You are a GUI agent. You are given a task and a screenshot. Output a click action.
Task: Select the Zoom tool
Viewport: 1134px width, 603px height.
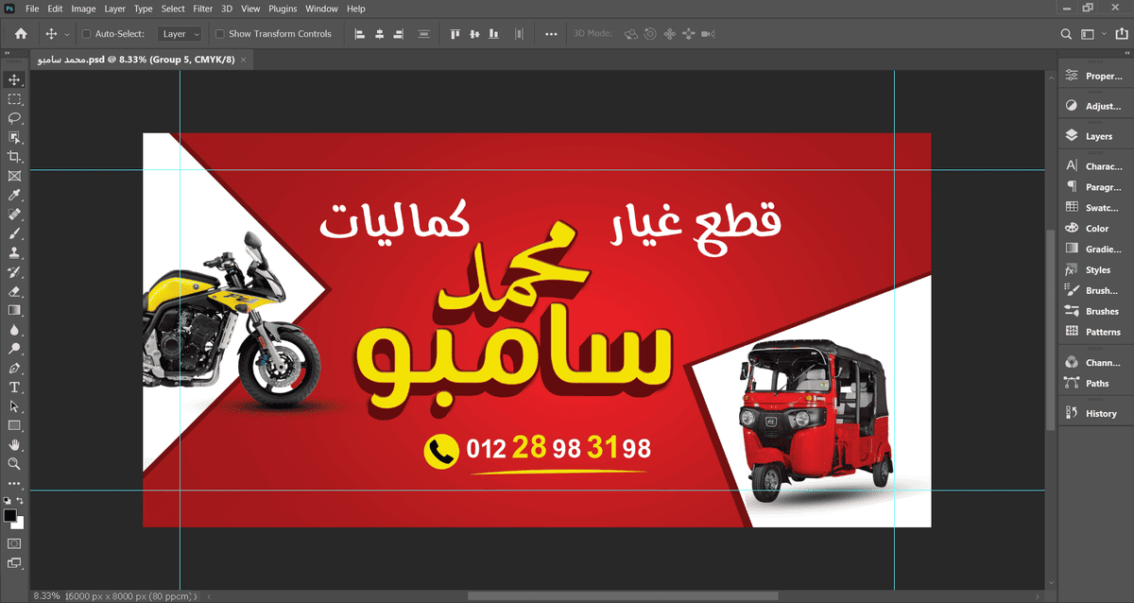coord(14,464)
